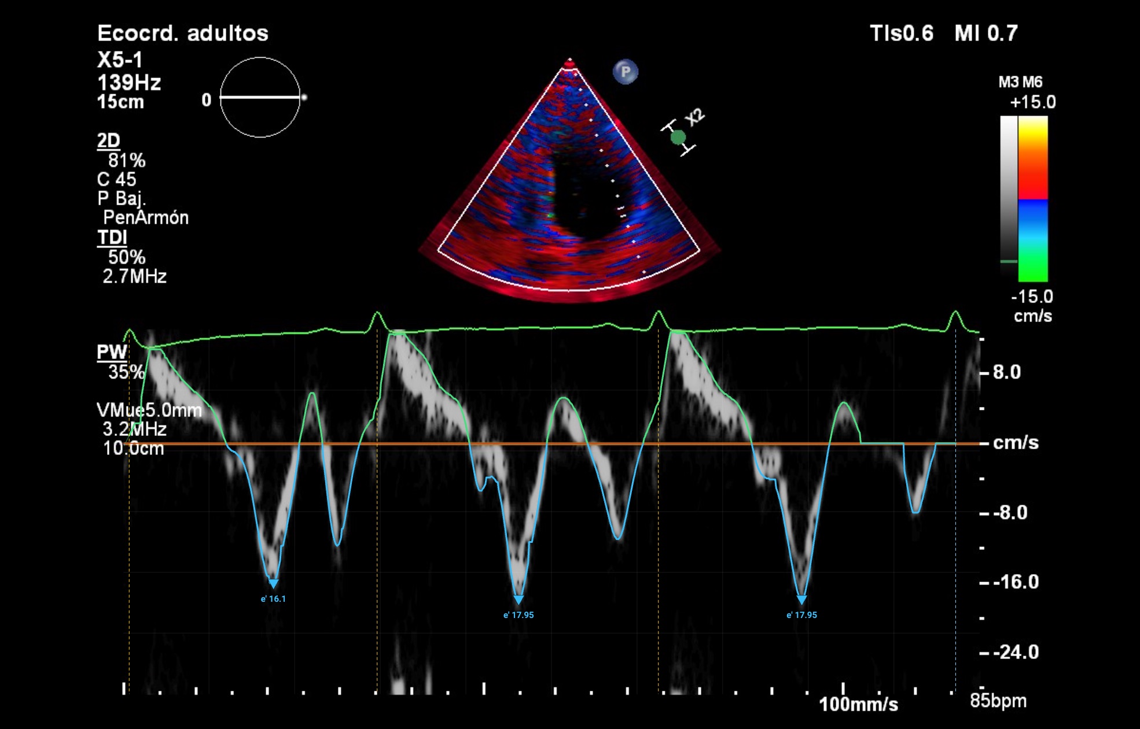
Task: Click the TDI 50% gain value
Action: (x=127, y=257)
